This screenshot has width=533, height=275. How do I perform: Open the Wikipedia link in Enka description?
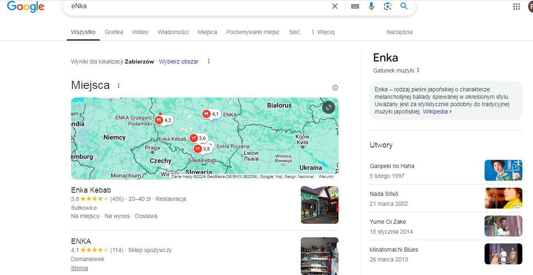pos(437,111)
